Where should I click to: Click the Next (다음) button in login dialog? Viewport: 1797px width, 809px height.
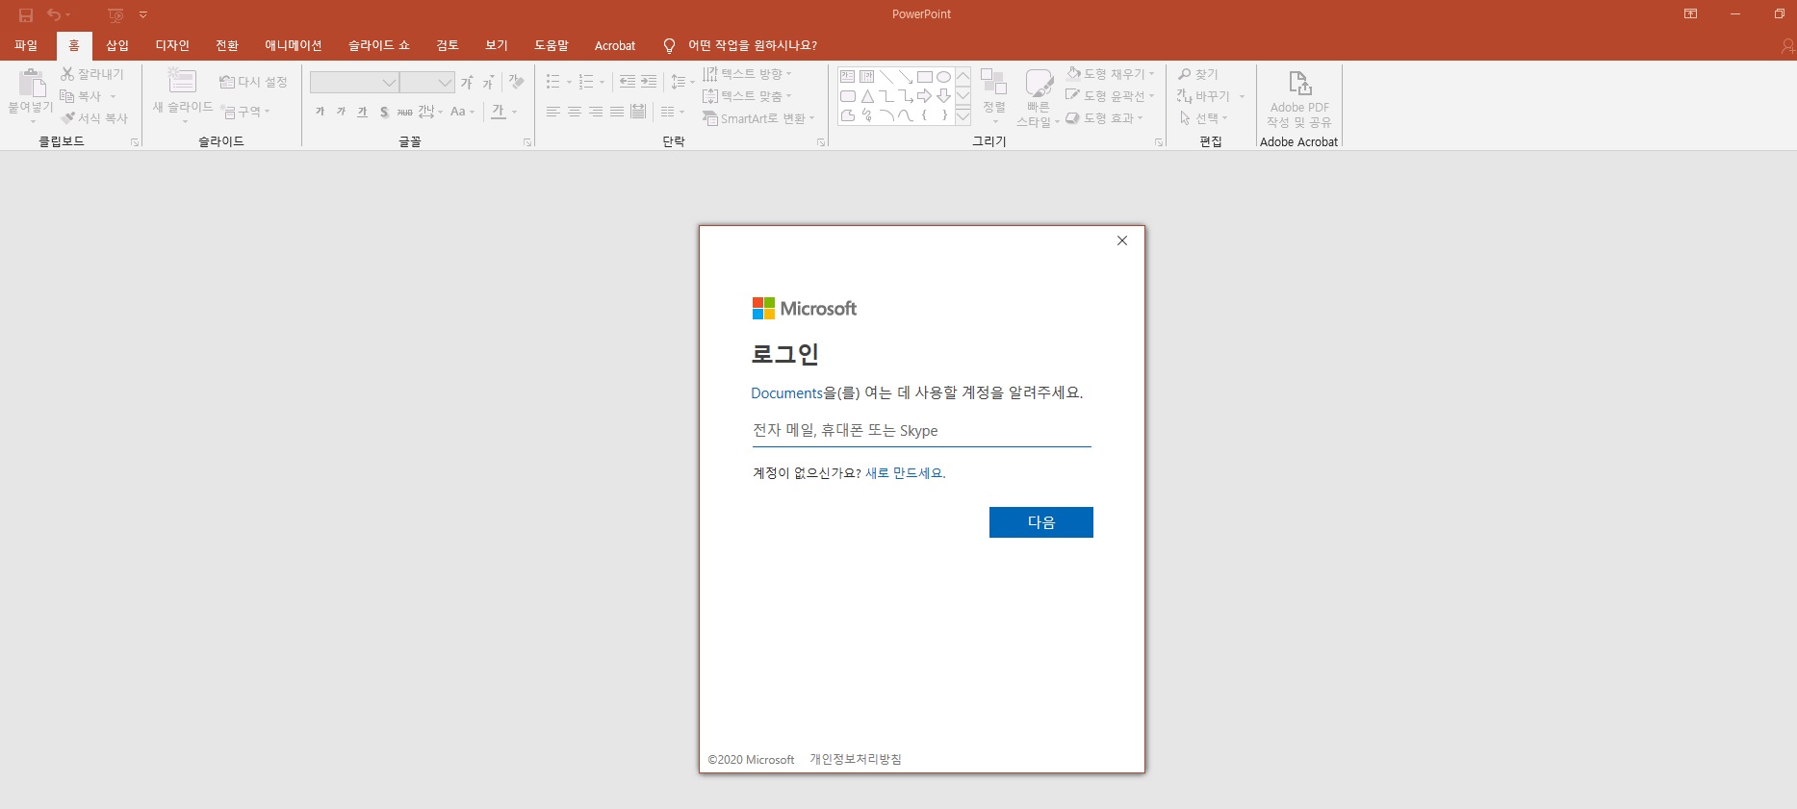click(x=1041, y=522)
